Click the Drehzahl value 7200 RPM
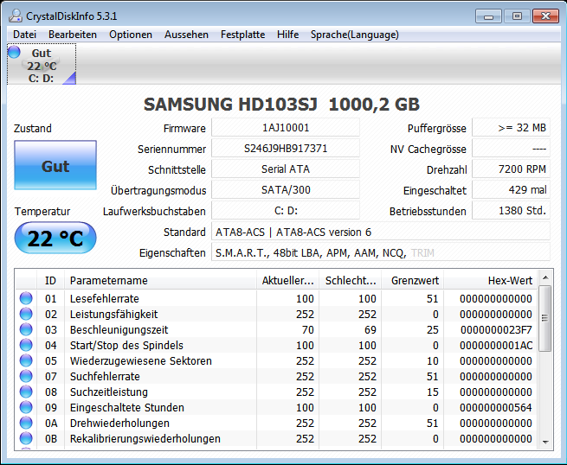Screen dimensions: 567x465 pyautogui.click(x=512, y=169)
